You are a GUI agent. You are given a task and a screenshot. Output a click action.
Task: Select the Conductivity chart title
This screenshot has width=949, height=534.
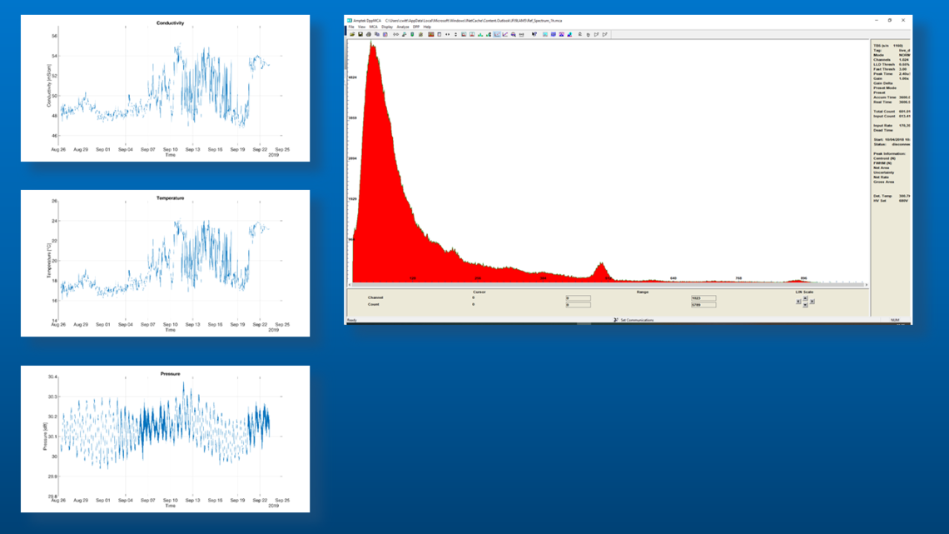(x=170, y=23)
